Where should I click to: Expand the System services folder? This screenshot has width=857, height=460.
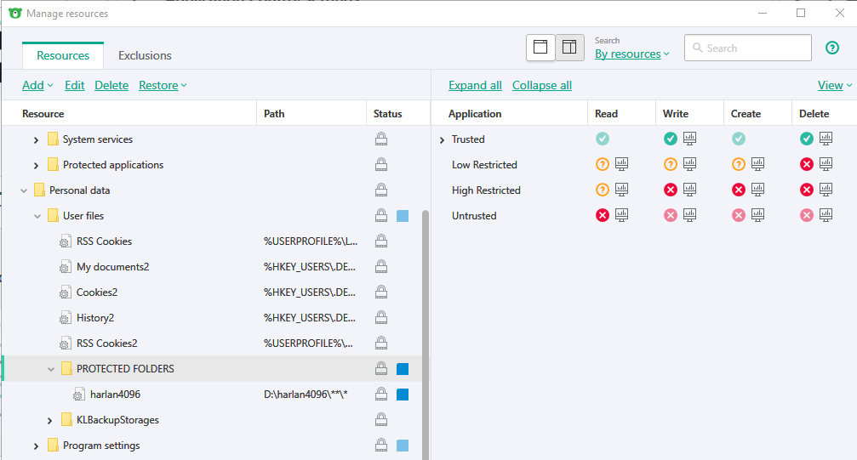coord(36,139)
